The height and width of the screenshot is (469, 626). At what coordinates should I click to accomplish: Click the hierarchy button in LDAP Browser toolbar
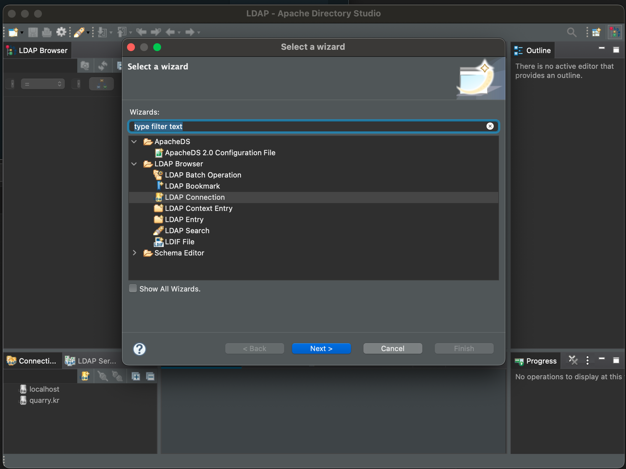click(x=101, y=84)
